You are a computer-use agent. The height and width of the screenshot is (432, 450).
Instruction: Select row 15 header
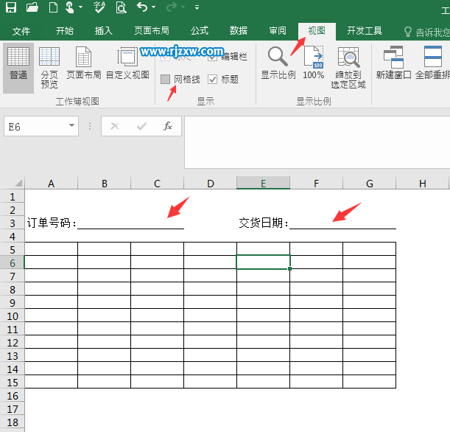12,383
